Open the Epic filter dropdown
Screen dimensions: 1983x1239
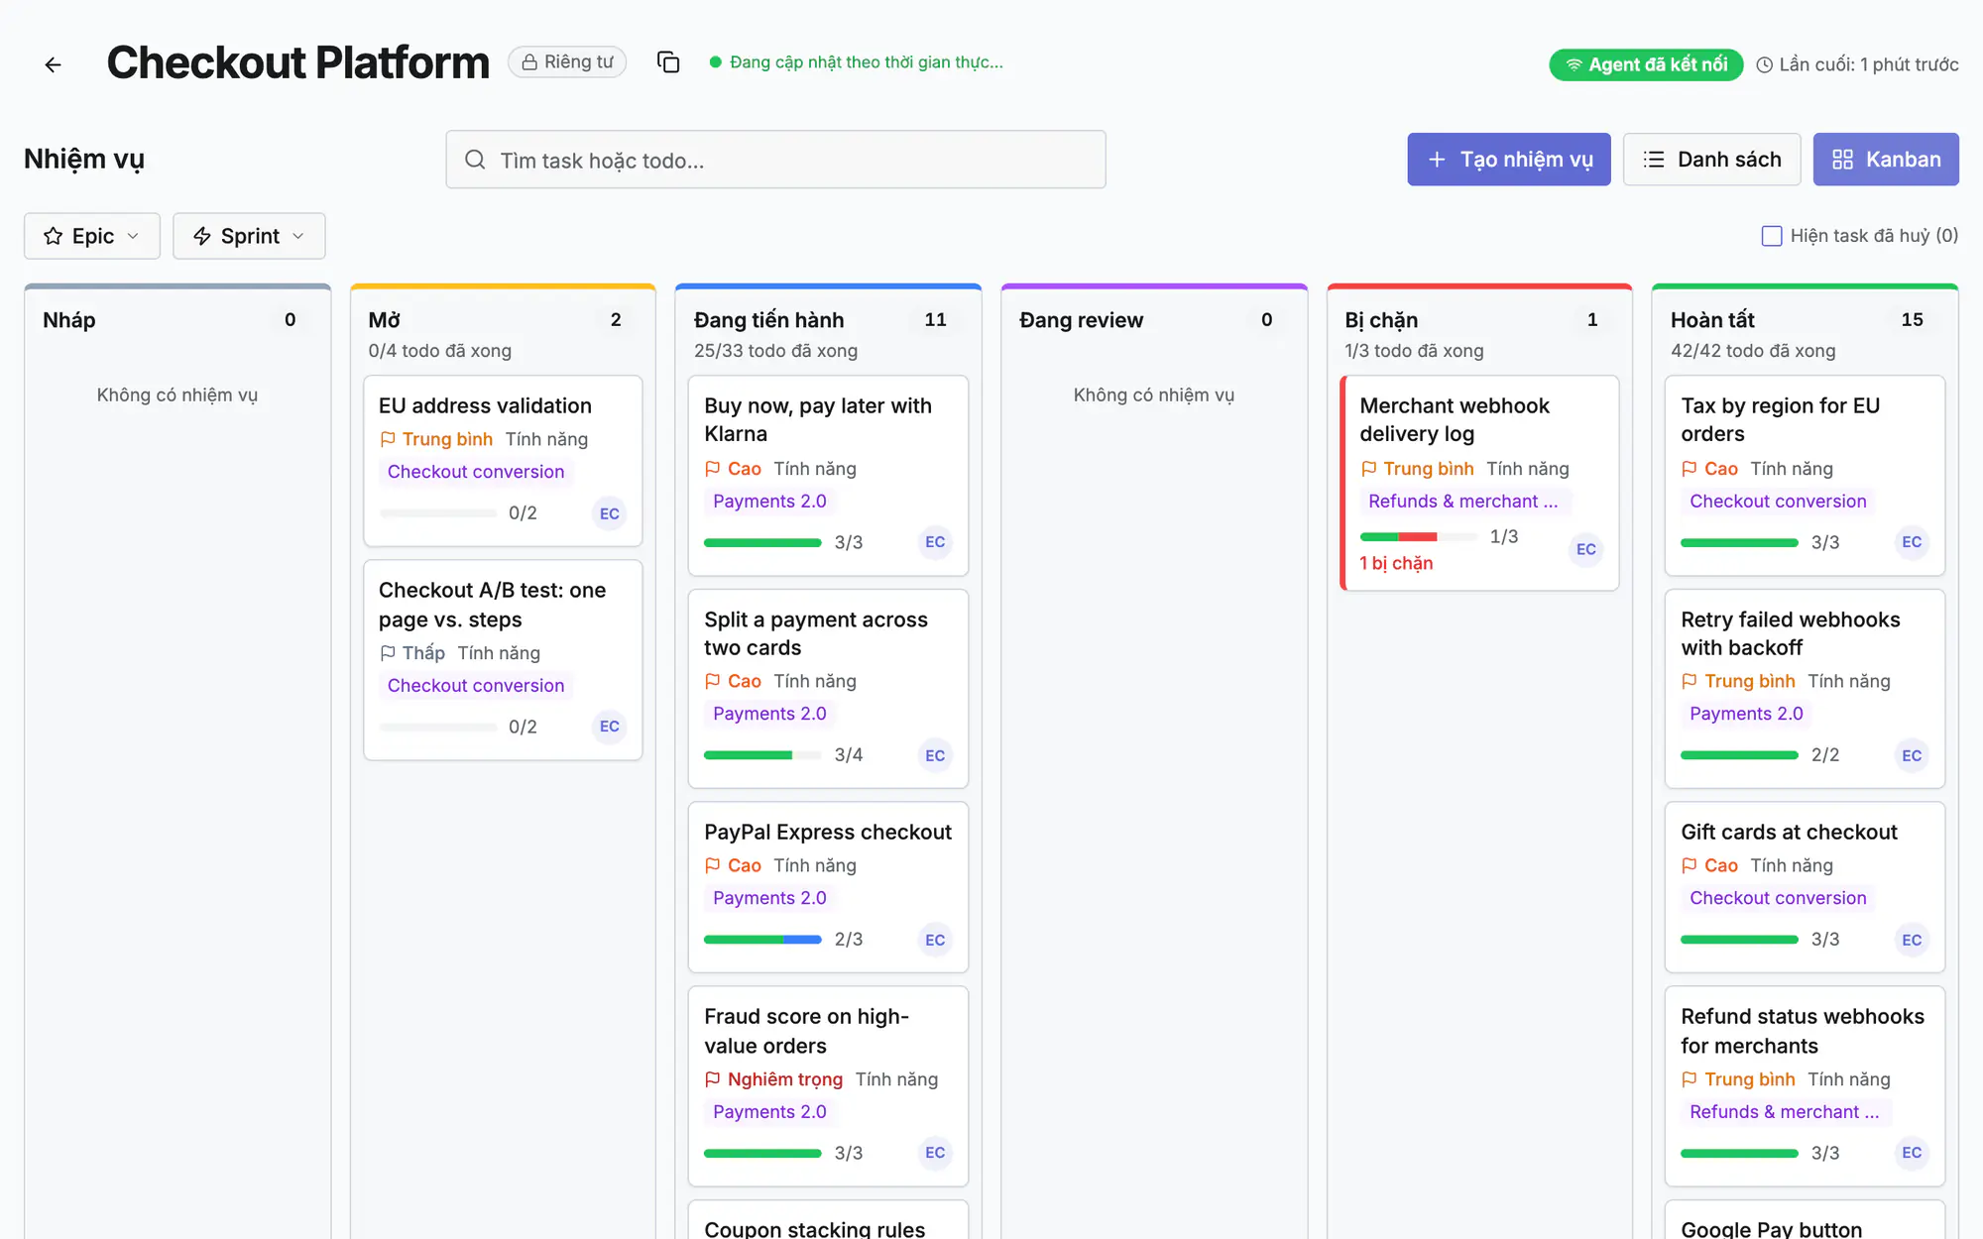coord(92,236)
